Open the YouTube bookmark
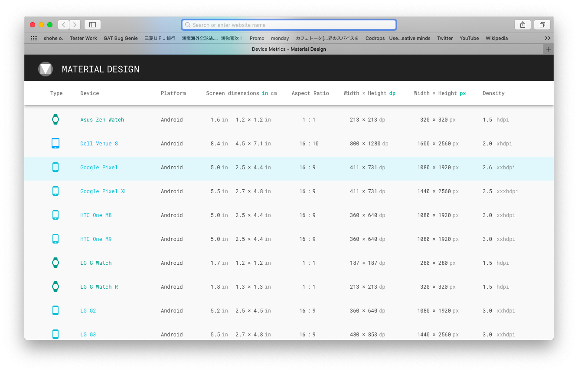Image resolution: width=578 pixels, height=372 pixels. coord(469,38)
